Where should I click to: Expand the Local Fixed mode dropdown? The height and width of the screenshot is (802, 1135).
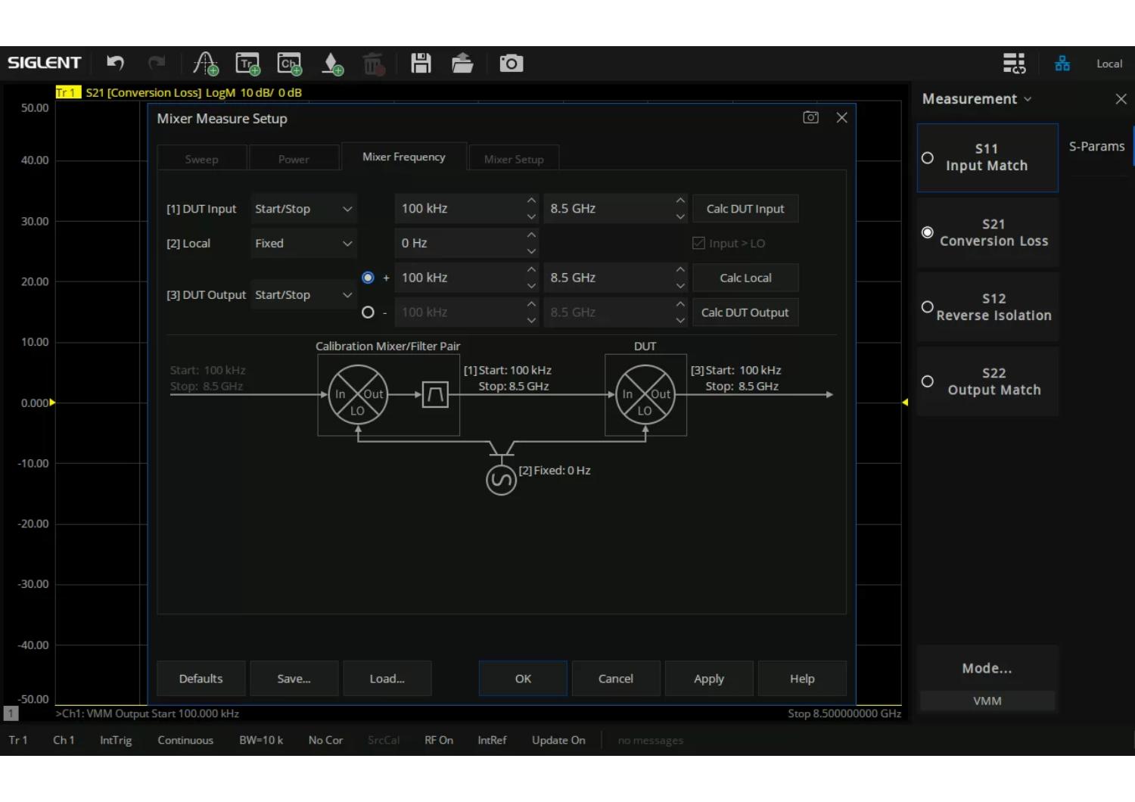point(303,244)
